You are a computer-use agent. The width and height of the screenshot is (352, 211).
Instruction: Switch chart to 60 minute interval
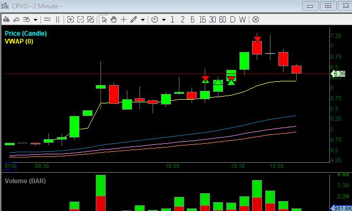coord(223,20)
